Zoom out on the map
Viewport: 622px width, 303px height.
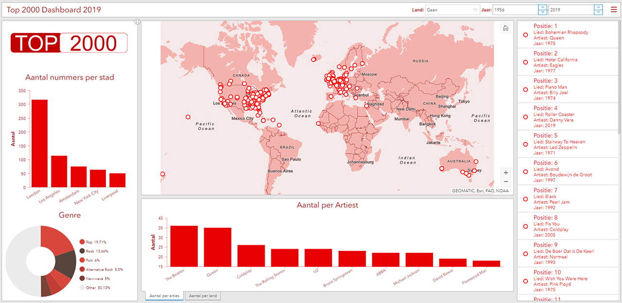tap(506, 182)
